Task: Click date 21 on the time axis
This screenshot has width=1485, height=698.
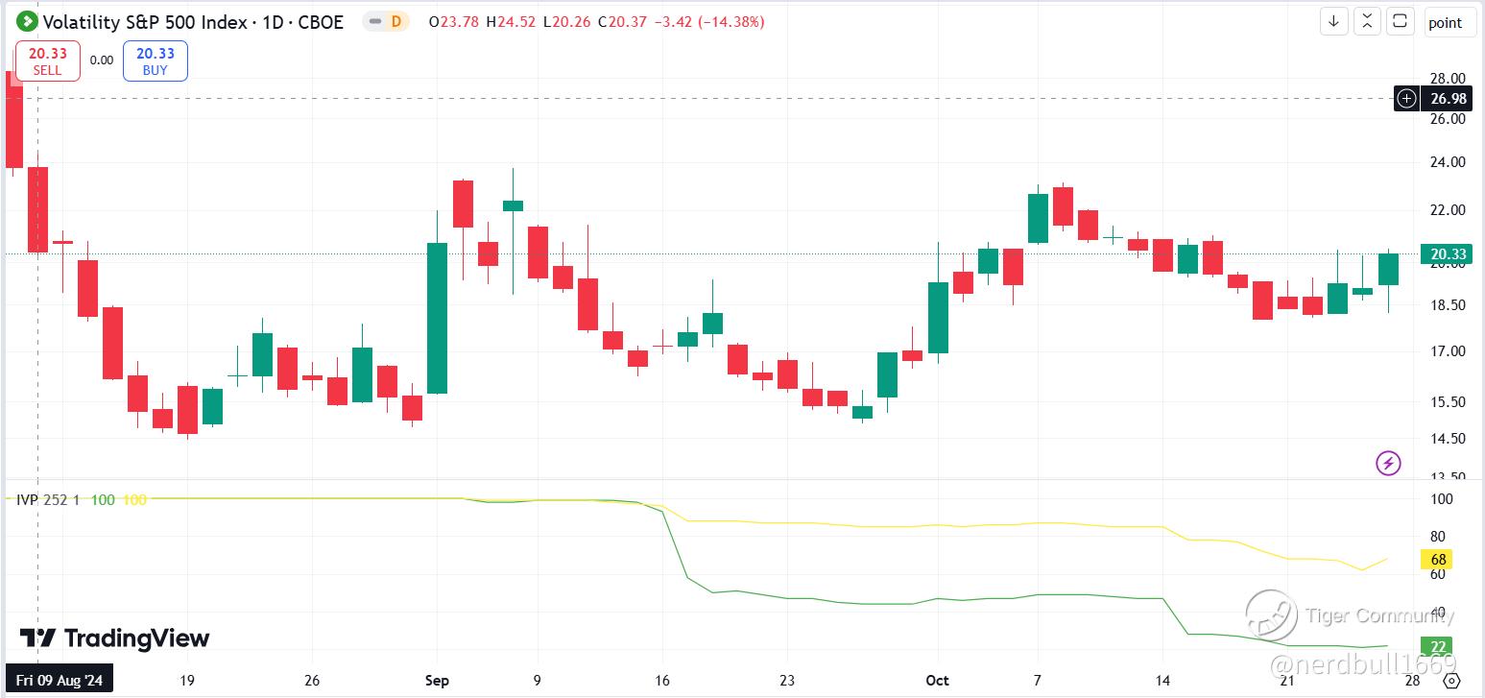Action: (1287, 681)
